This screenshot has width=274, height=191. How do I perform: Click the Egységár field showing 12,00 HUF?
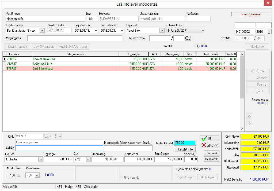(58, 159)
